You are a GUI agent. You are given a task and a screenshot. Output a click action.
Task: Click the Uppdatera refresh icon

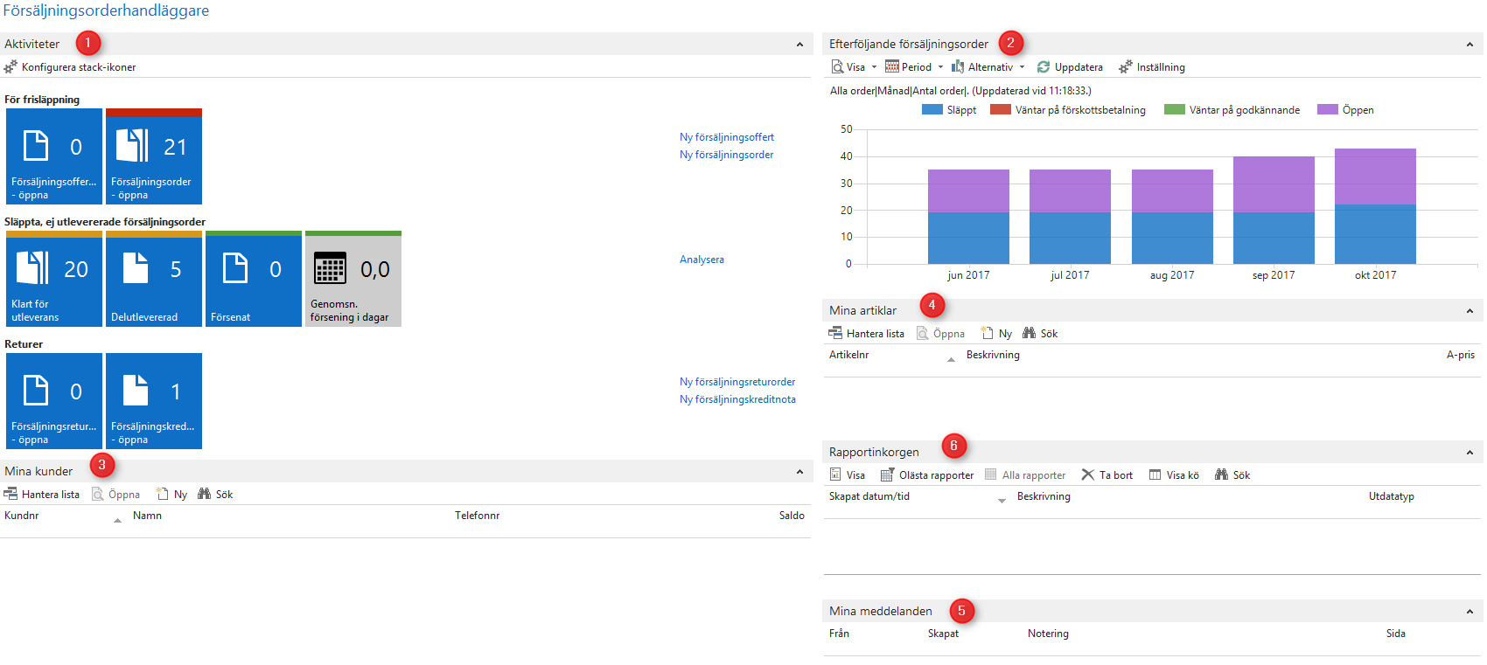(1044, 67)
